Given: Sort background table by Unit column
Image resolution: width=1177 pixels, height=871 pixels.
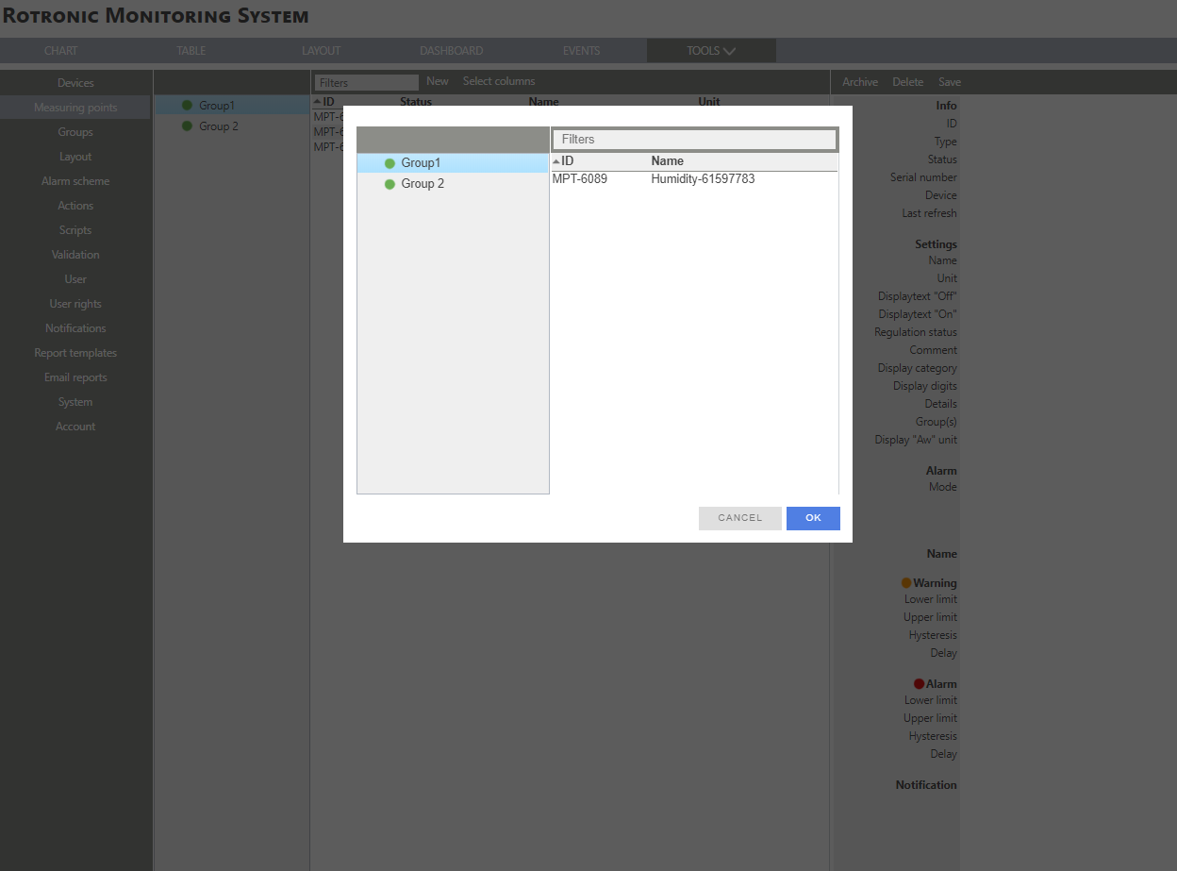Looking at the screenshot, I should point(709,101).
